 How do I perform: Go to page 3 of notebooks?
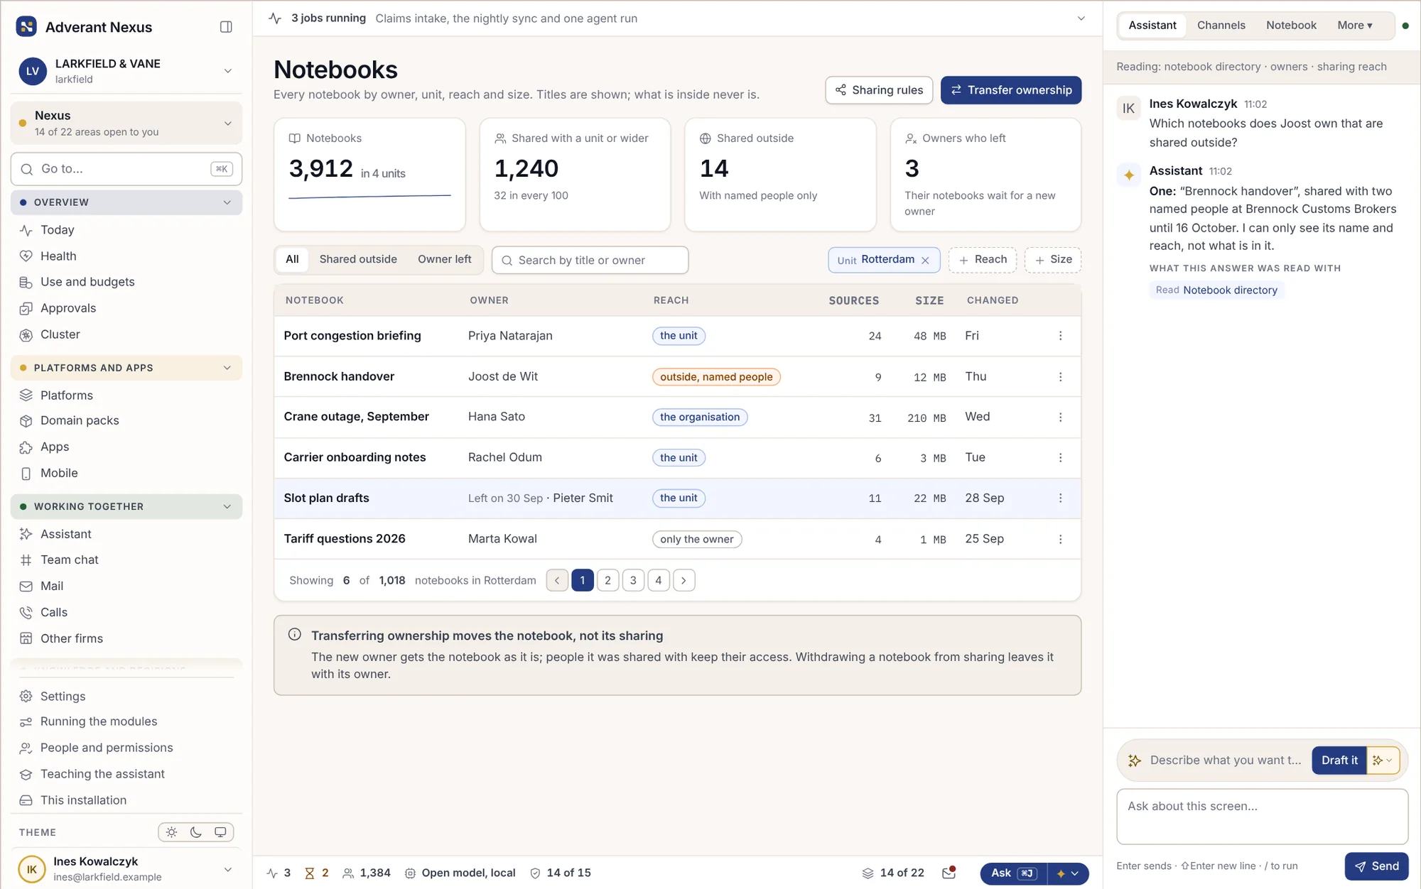(x=633, y=581)
